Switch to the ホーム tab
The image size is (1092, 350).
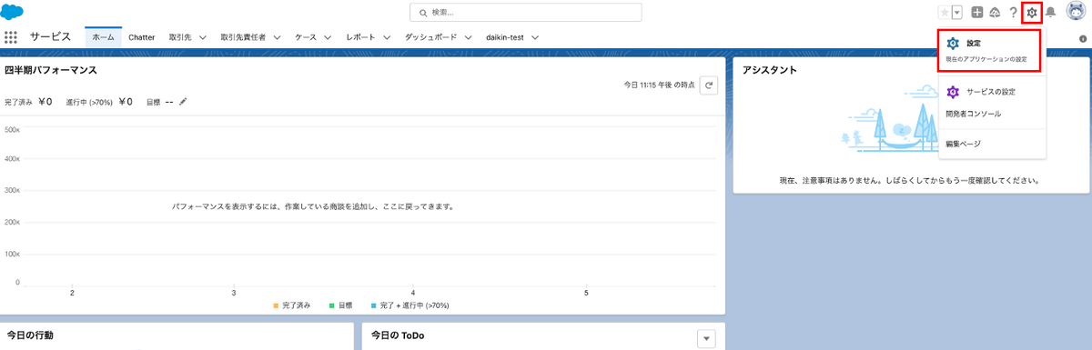pyautogui.click(x=103, y=37)
